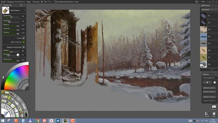Viewport: 218px width, 123px height.
Task: Open Yandex Browser from the taskbar
Action: 51,121
